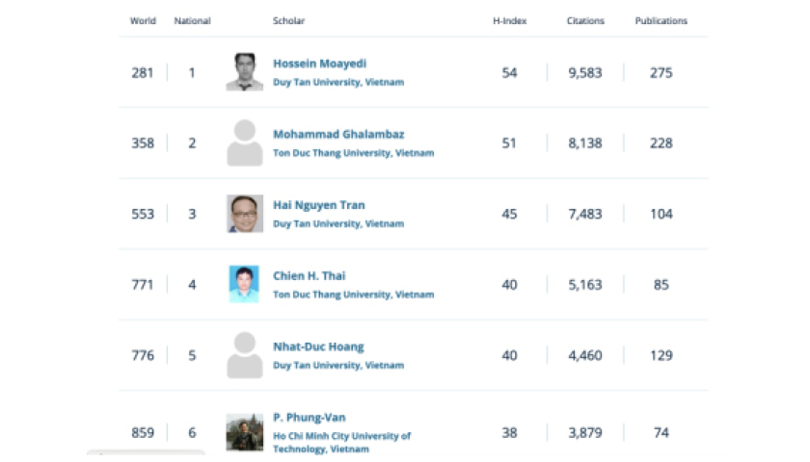Click P. Phung-Van's profile photo
810x462 pixels.
click(245, 432)
